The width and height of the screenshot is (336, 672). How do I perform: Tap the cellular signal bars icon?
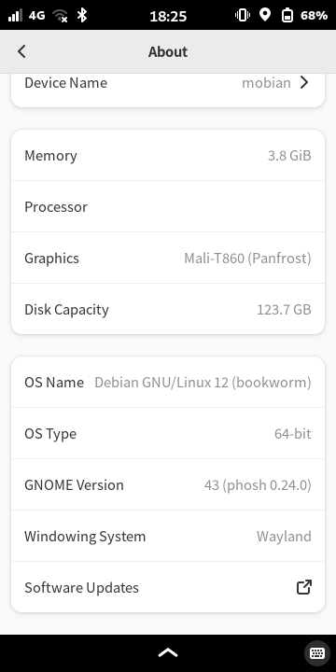click(x=15, y=16)
